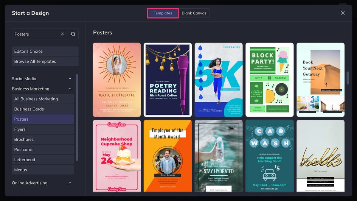The width and height of the screenshot is (357, 201).
Task: Open the Block Party poster template
Action: click(270, 80)
